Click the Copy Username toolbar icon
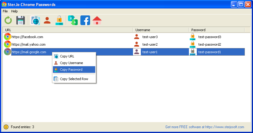Viewport: 253px width, 133px height. click(47, 20)
